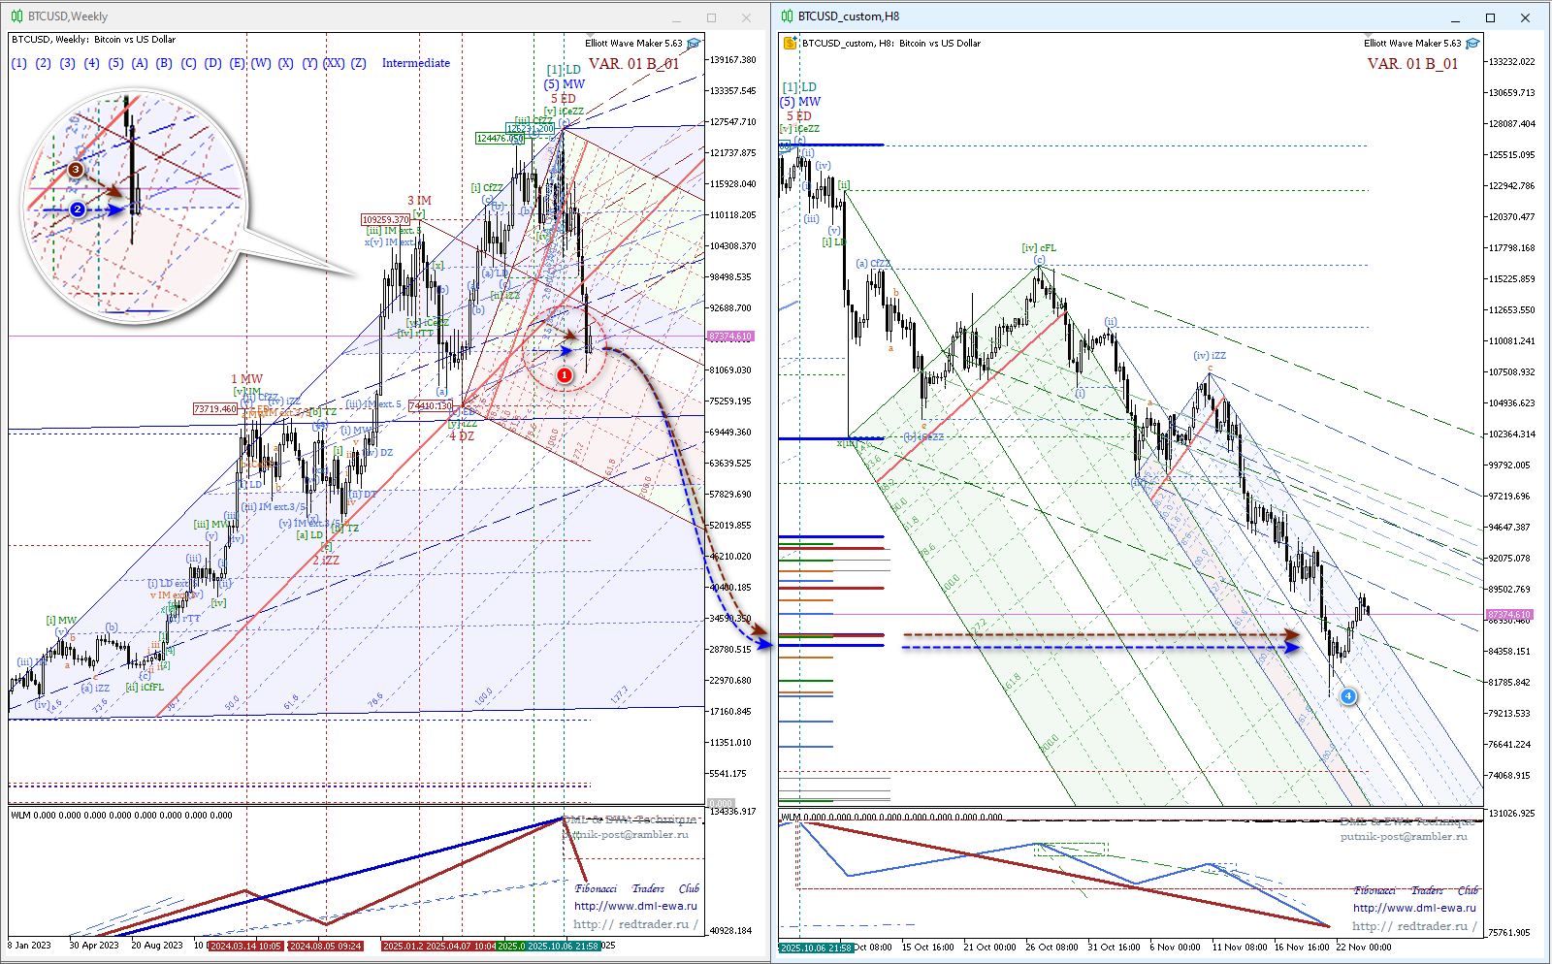Select the (Z) wave label button
This screenshot has width=1552, height=964.
click(358, 63)
